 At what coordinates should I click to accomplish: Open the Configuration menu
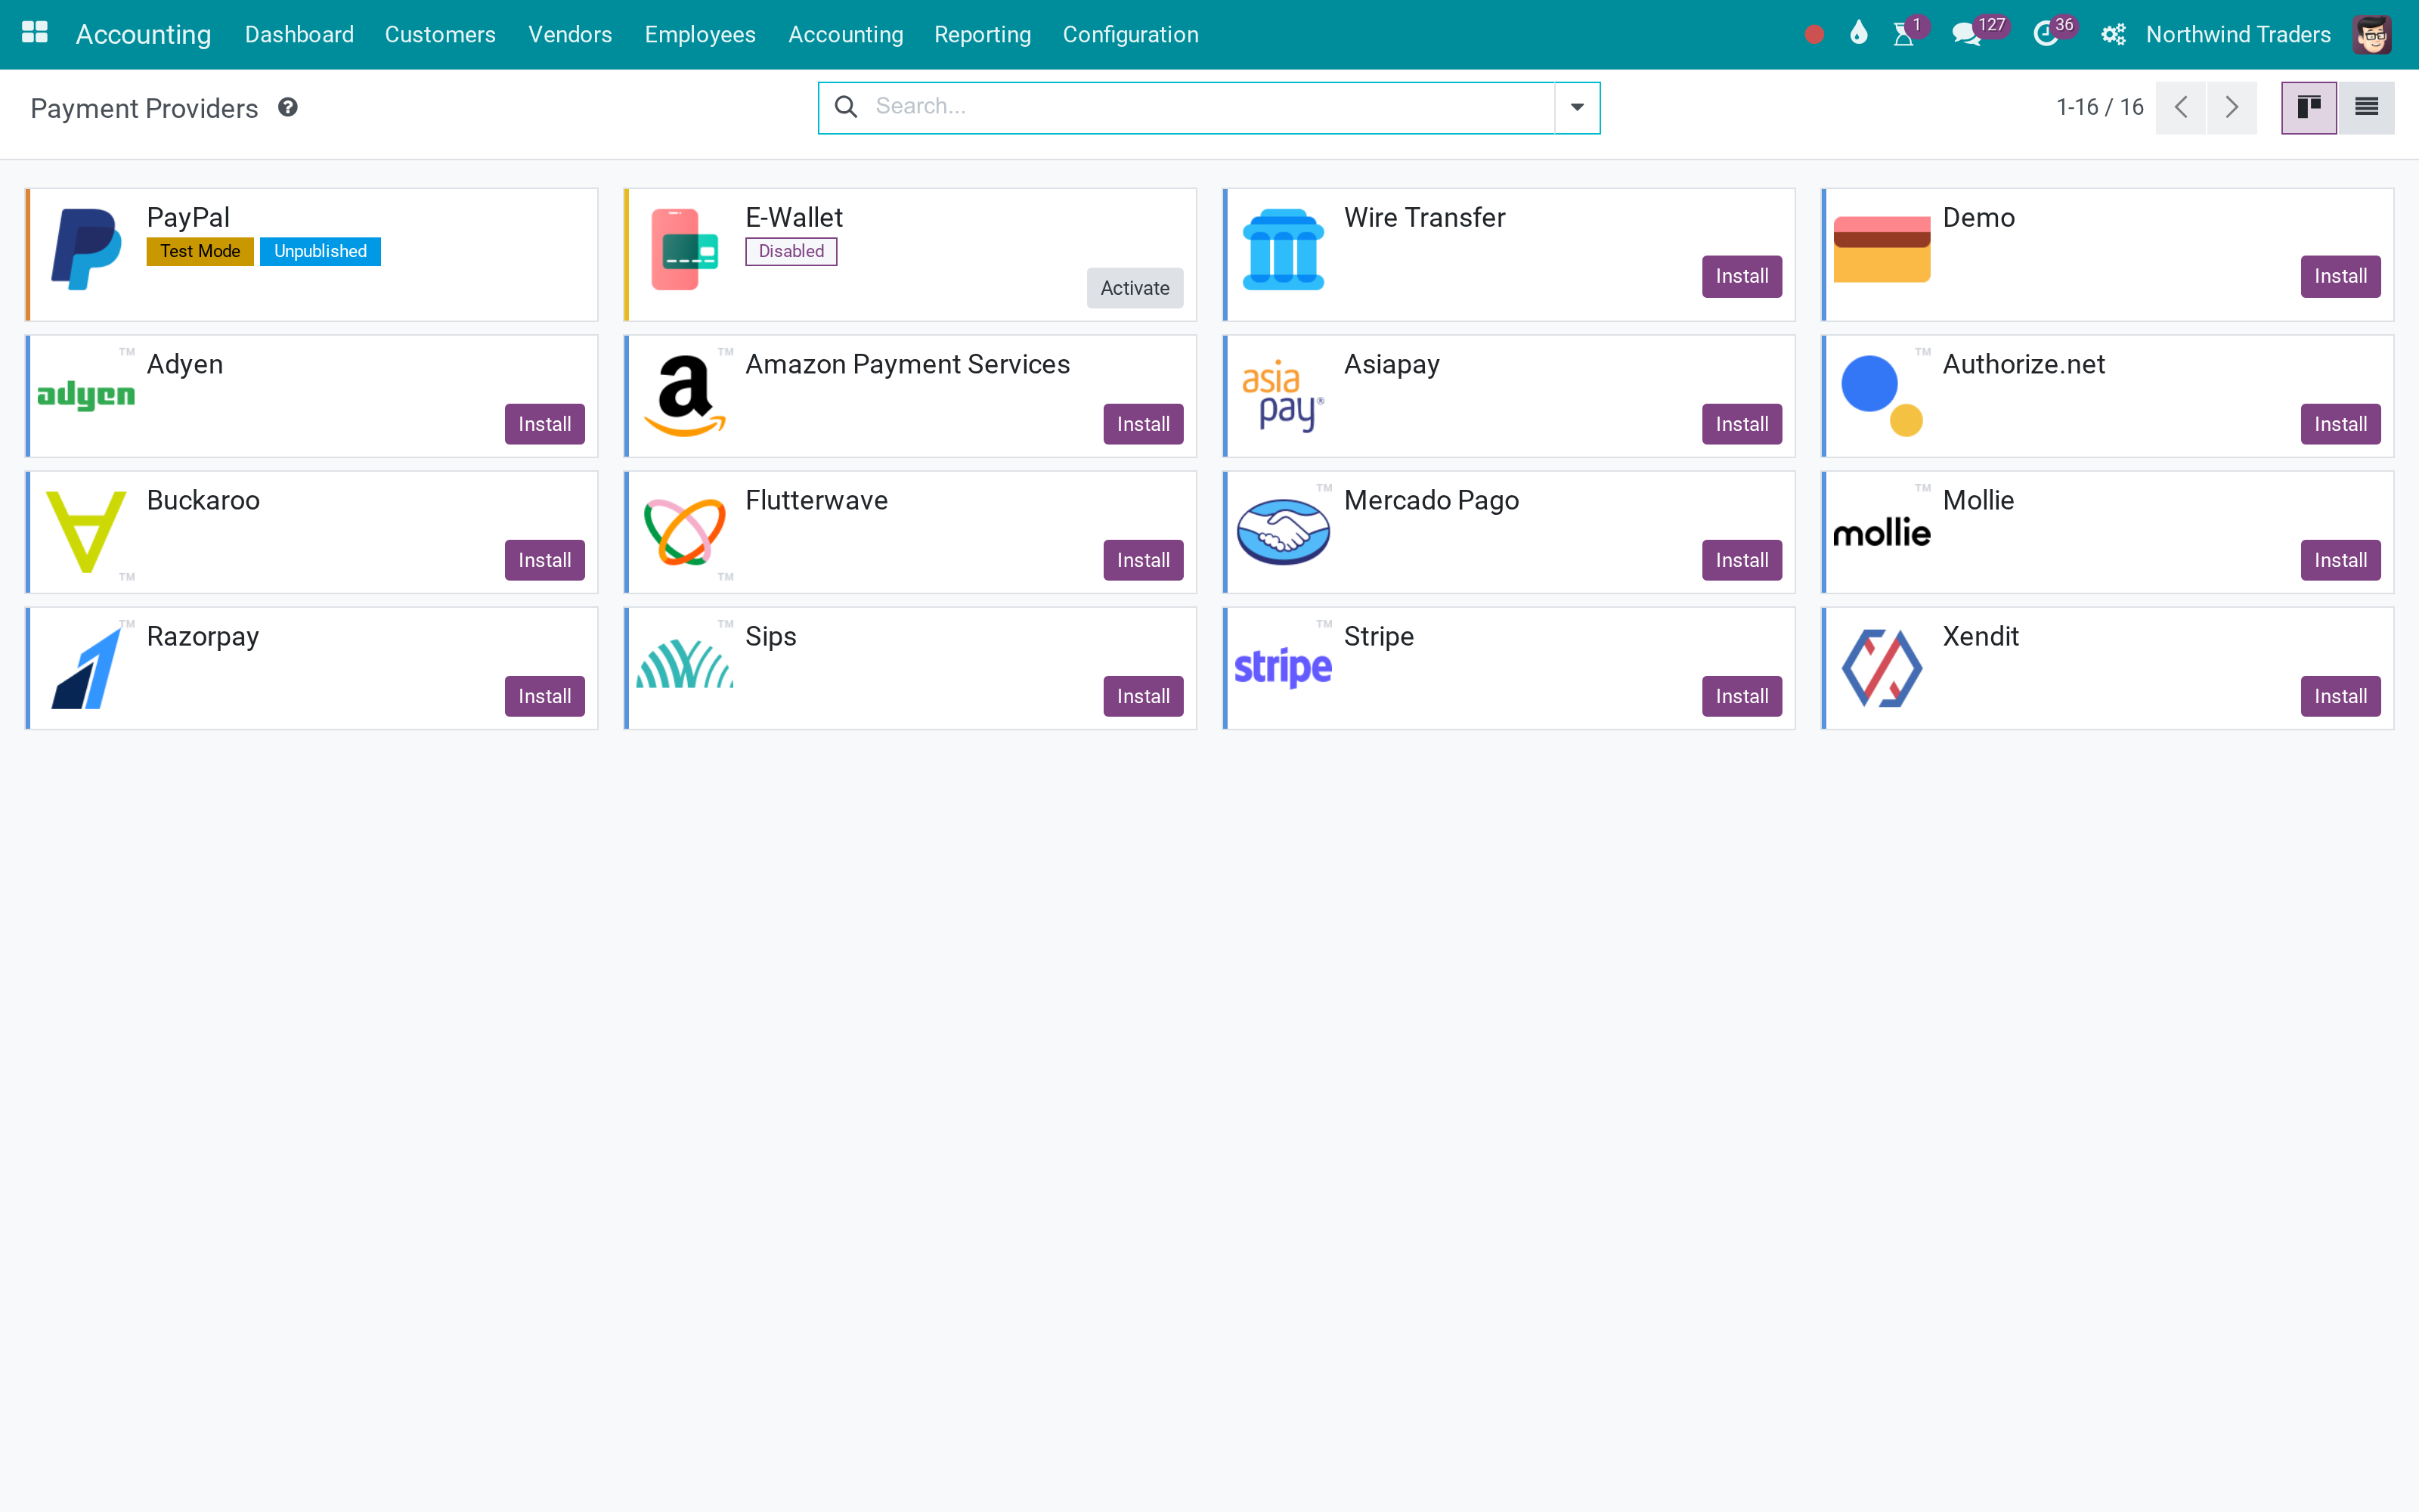point(1131,35)
